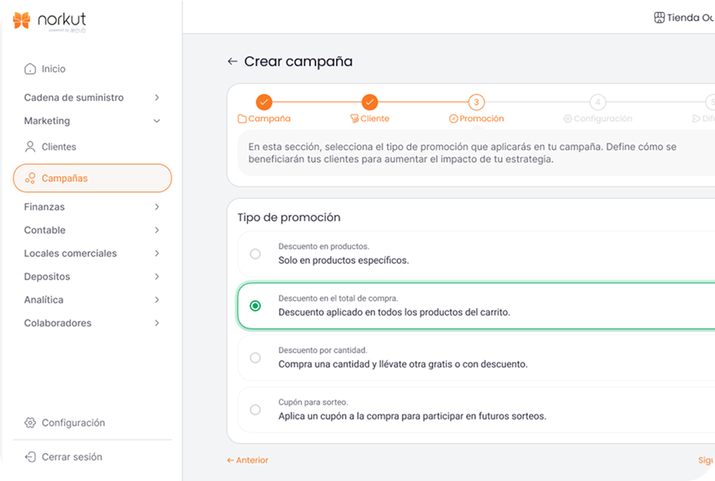Open the Analítica sidebar menu
715x481 pixels.
coord(92,300)
